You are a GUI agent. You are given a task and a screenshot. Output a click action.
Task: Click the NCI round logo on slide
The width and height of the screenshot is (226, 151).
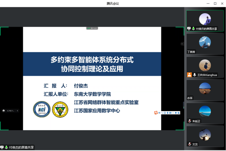tap(42, 109)
